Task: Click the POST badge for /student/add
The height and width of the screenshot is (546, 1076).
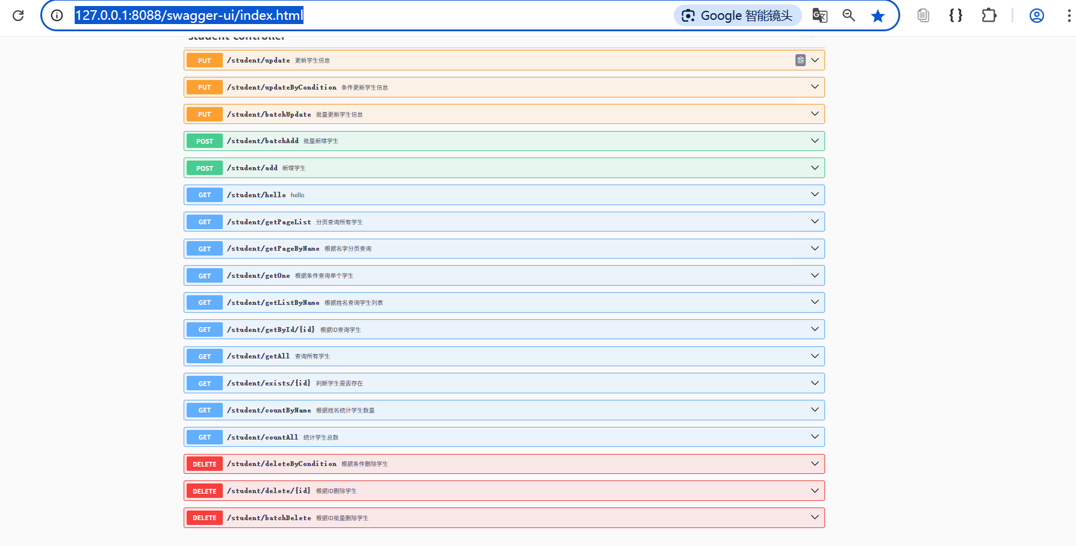Action: point(205,168)
